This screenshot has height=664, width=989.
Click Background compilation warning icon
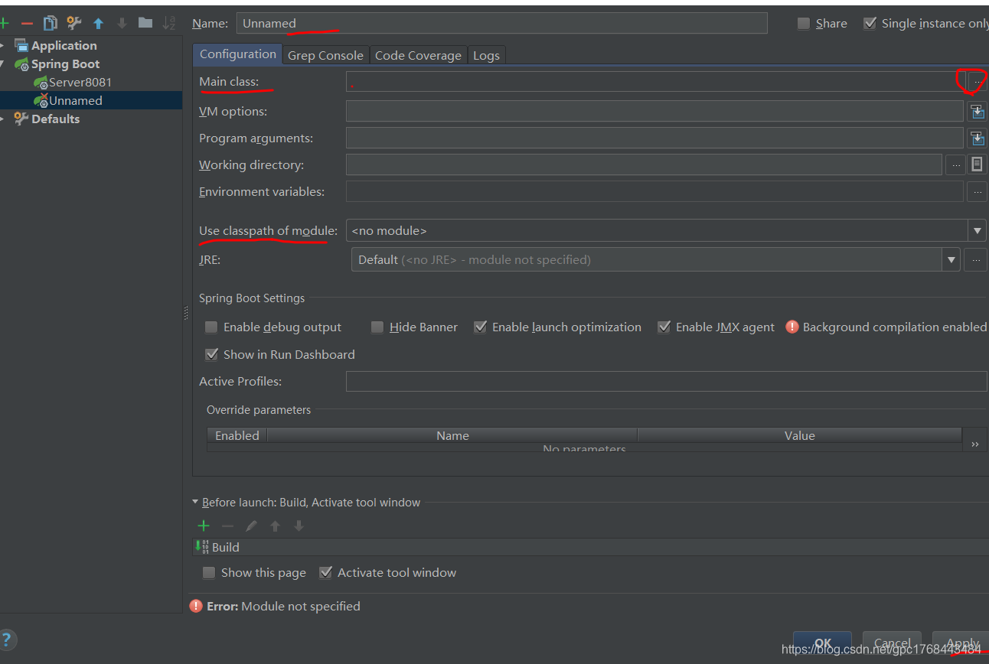tap(791, 327)
